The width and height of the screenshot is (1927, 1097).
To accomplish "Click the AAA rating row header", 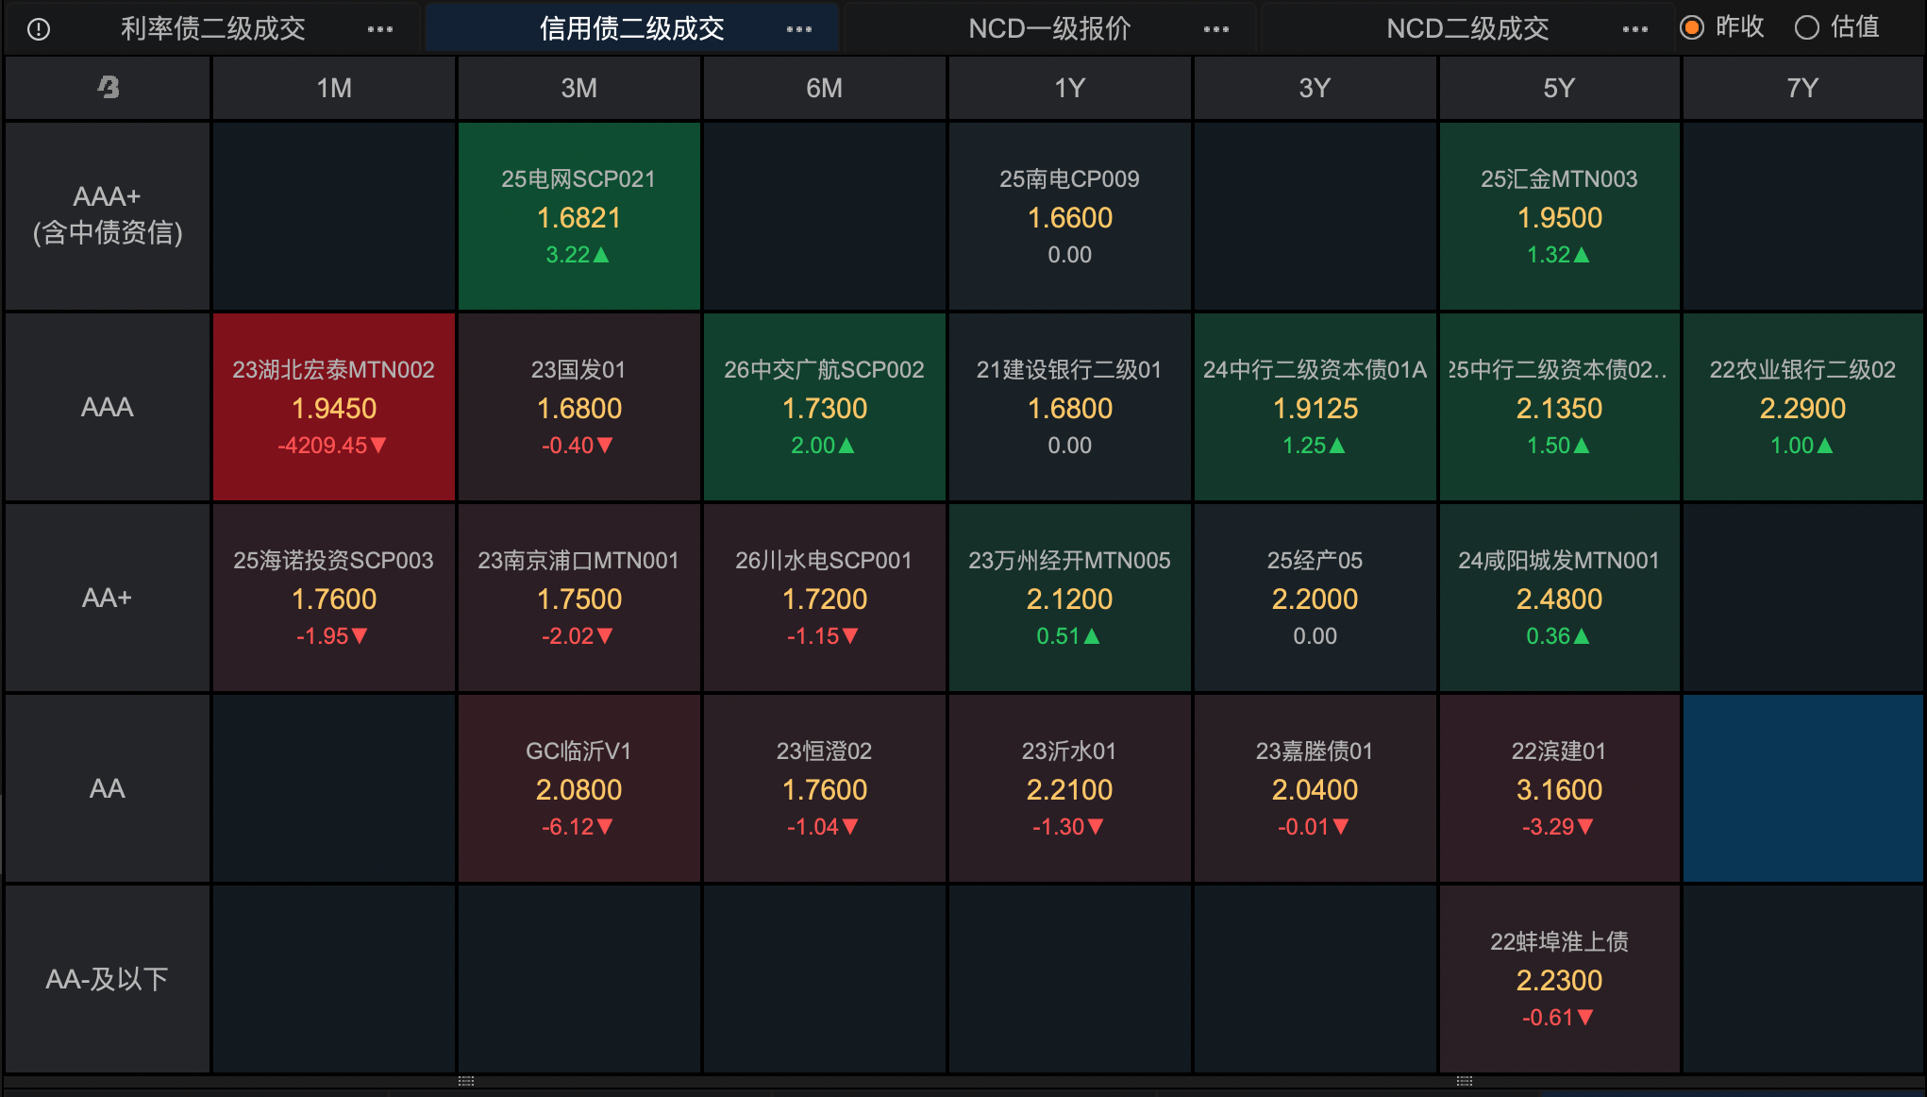I will pyautogui.click(x=108, y=407).
